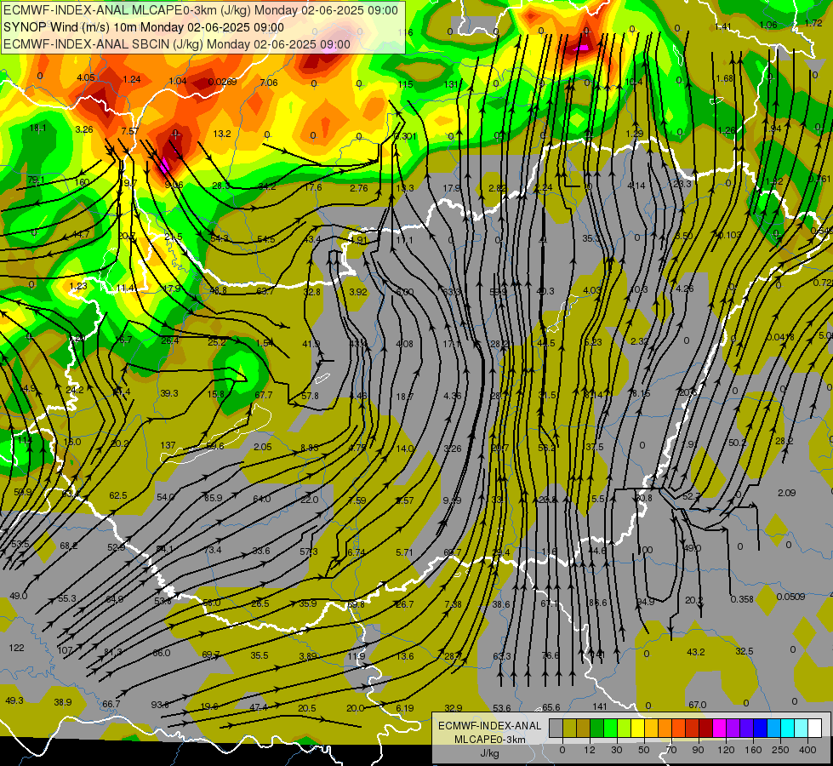This screenshot has height=766, width=833.
Task: Click the value 0.0509
Action: point(790,597)
